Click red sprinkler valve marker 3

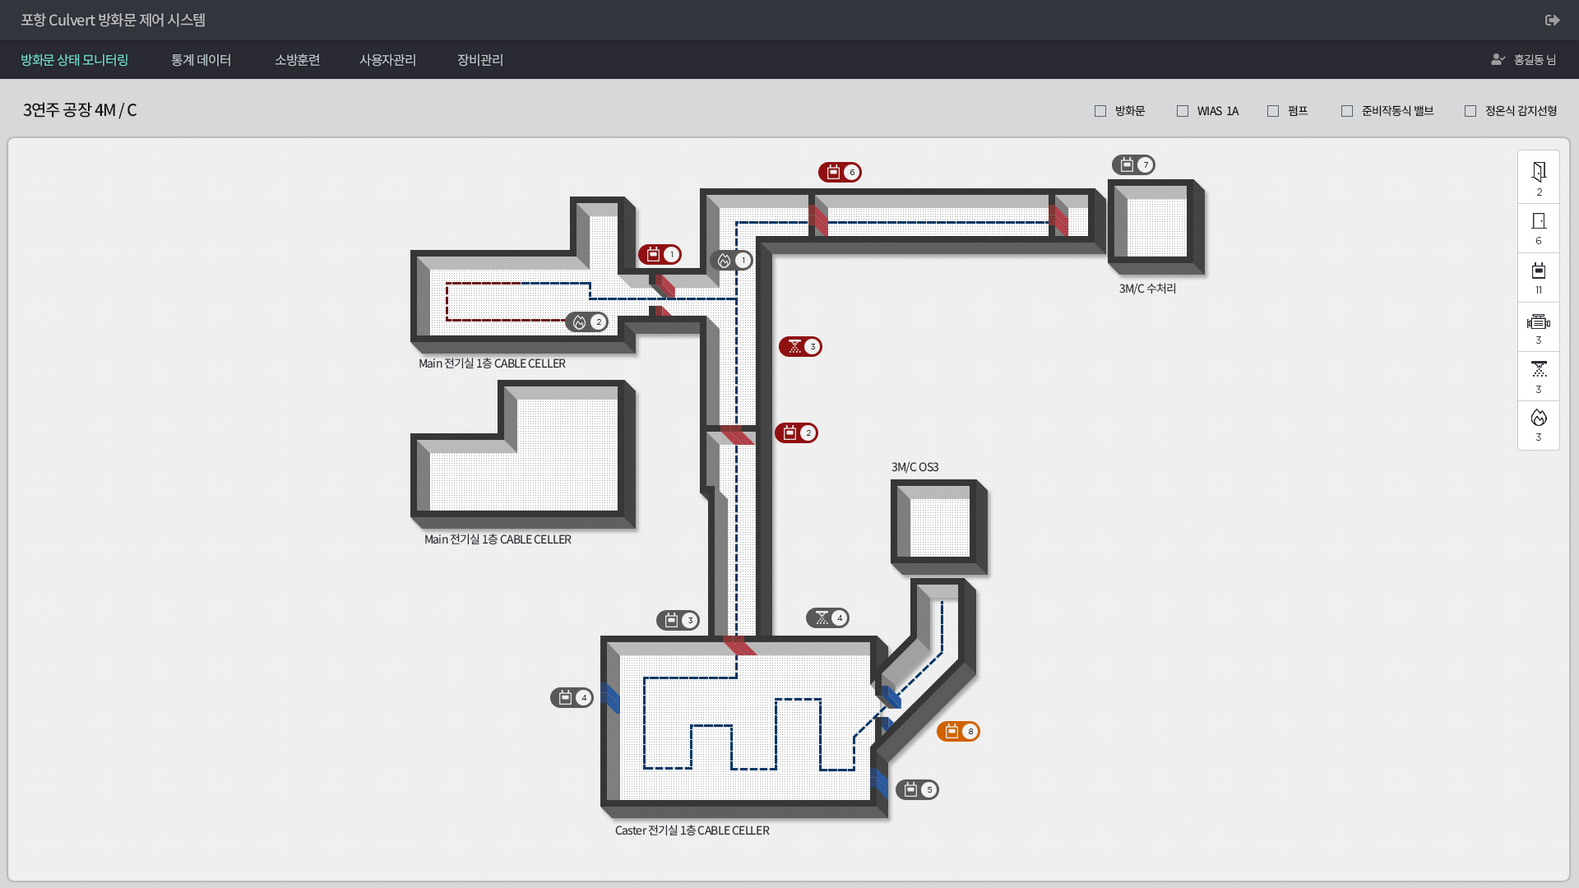[x=800, y=346]
